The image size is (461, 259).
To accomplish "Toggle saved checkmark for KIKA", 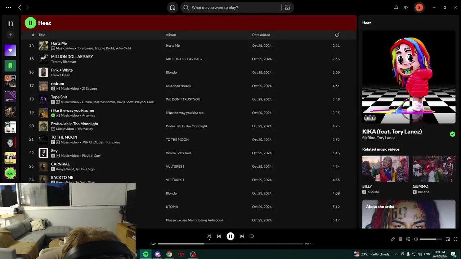I will point(452,134).
